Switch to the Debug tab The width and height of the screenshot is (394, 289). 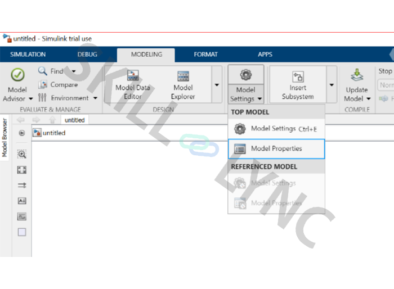[x=87, y=55]
